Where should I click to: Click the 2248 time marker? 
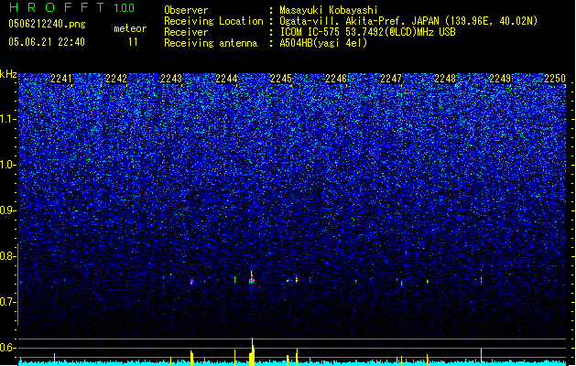click(x=445, y=79)
